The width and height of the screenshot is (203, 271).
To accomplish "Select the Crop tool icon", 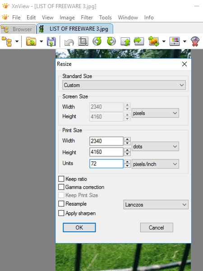I will (83, 41).
